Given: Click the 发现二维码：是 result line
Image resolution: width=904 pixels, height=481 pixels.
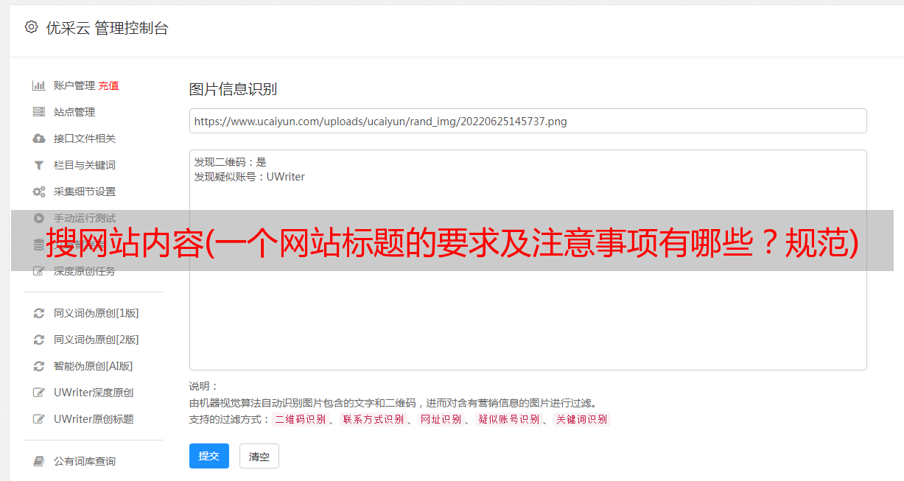Looking at the screenshot, I should click(x=231, y=162).
